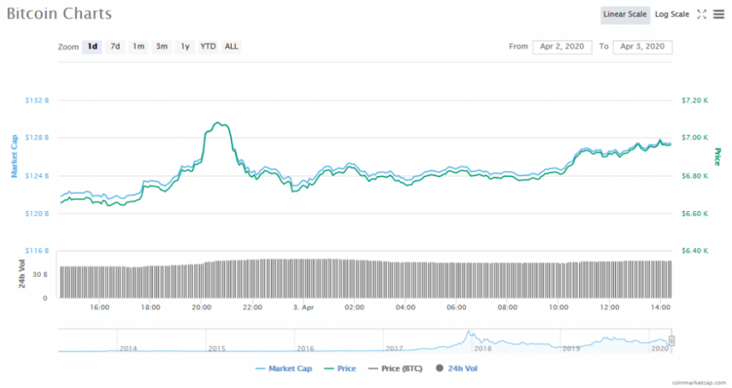Click the 24h Vol axis title

22,274
